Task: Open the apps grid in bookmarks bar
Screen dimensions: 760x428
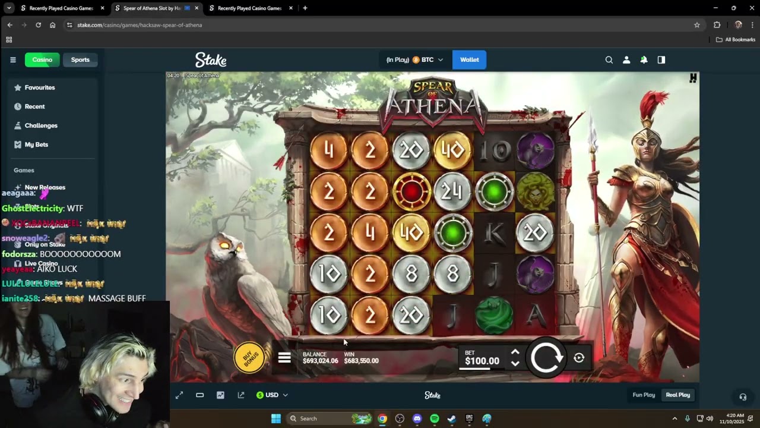Action: [x=9, y=40]
